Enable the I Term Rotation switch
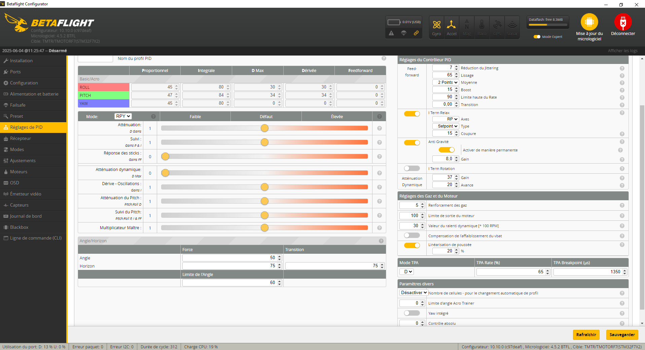Viewport: 645px width, 350px height. click(412, 168)
